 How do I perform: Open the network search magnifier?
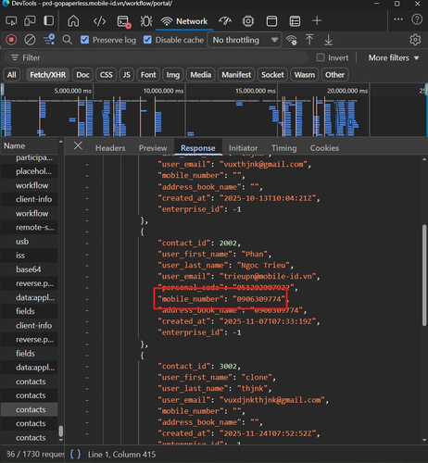point(67,40)
